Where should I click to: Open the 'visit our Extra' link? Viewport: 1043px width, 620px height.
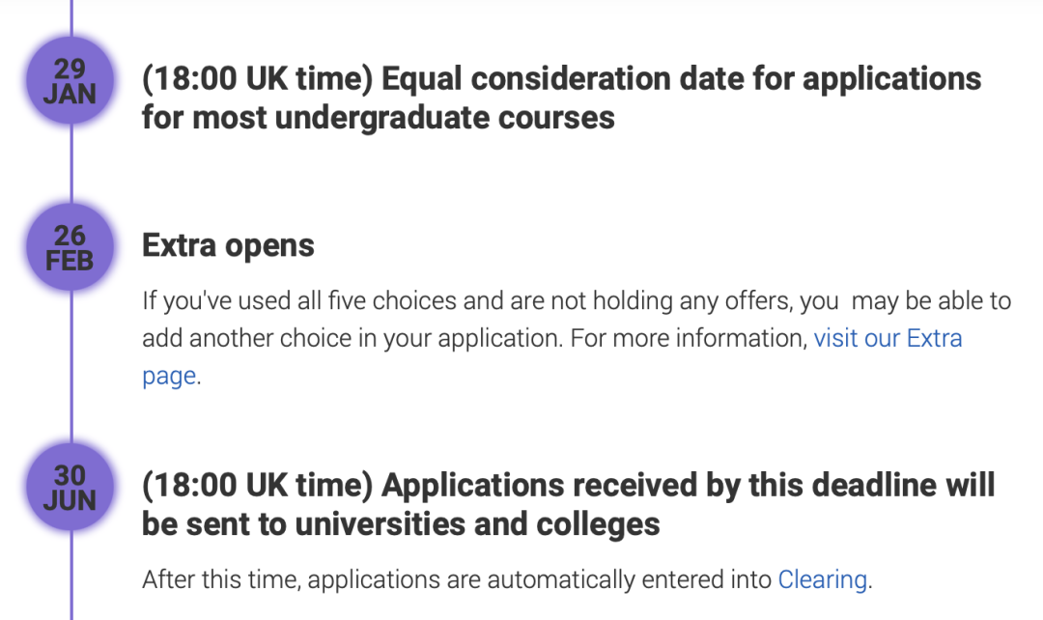[x=888, y=339]
